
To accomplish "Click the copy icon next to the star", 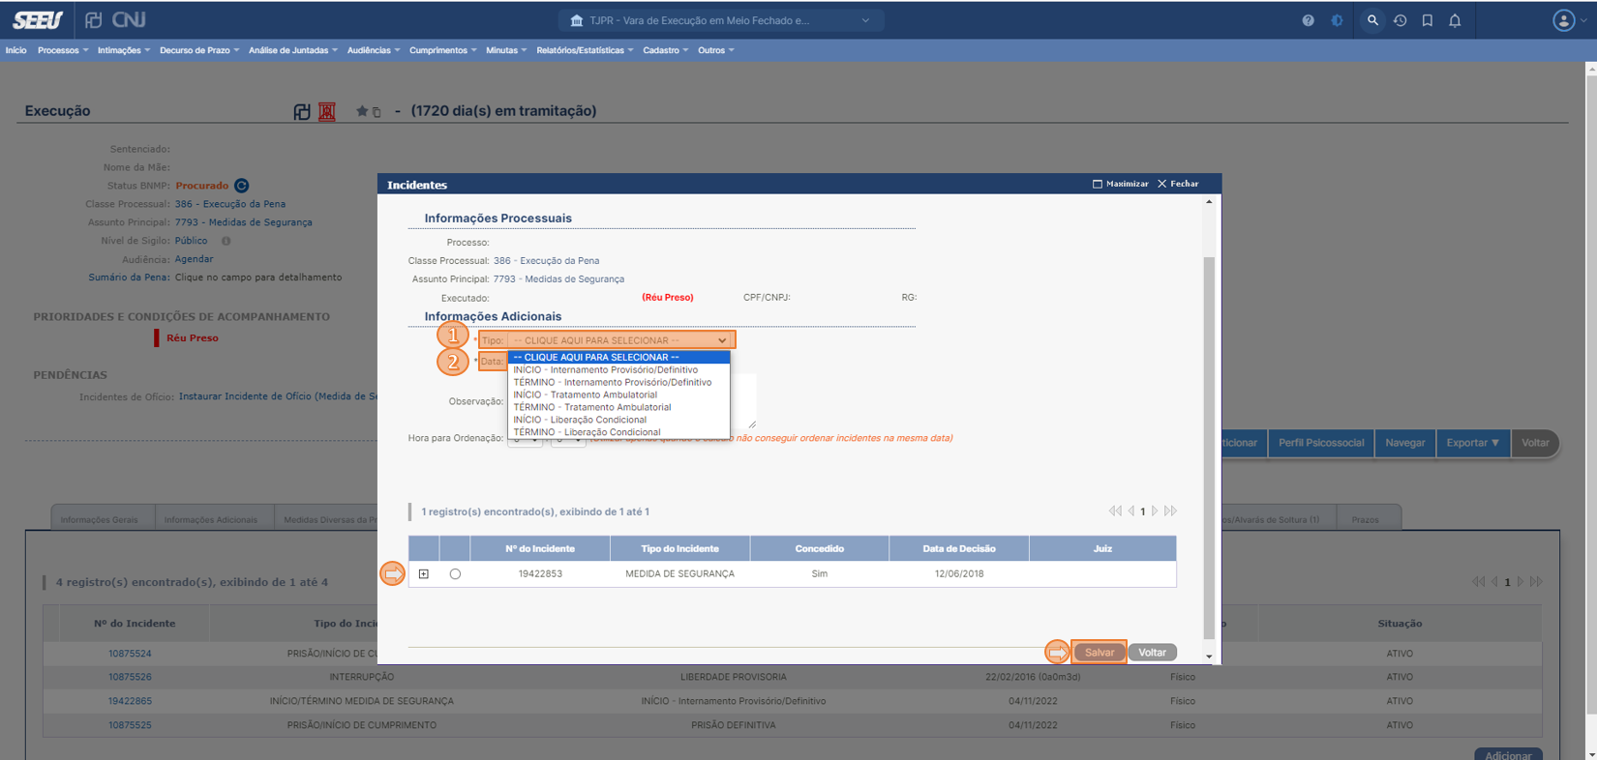I will [x=377, y=112].
